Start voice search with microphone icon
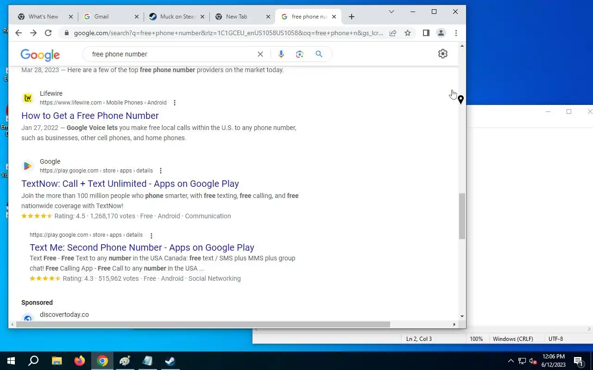Image resolution: width=593 pixels, height=370 pixels. coord(281,54)
